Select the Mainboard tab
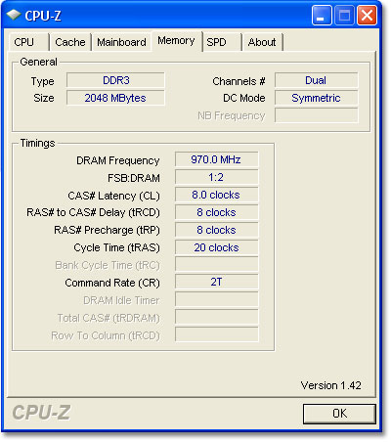This screenshot has width=391, height=442. point(121,42)
